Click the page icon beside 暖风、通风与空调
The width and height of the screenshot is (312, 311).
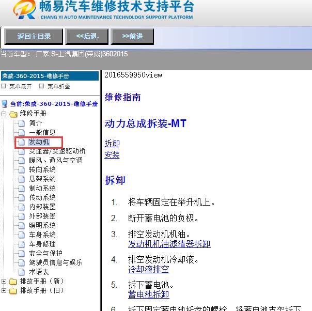(22, 161)
